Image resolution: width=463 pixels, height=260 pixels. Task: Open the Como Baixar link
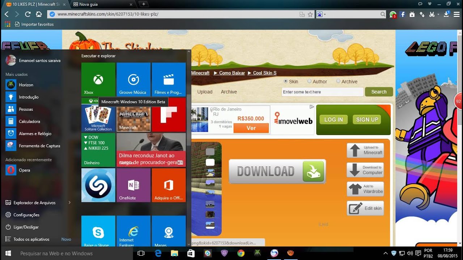(232, 73)
